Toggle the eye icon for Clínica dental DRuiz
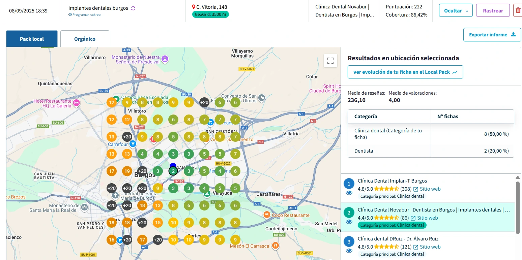 pos(349,251)
